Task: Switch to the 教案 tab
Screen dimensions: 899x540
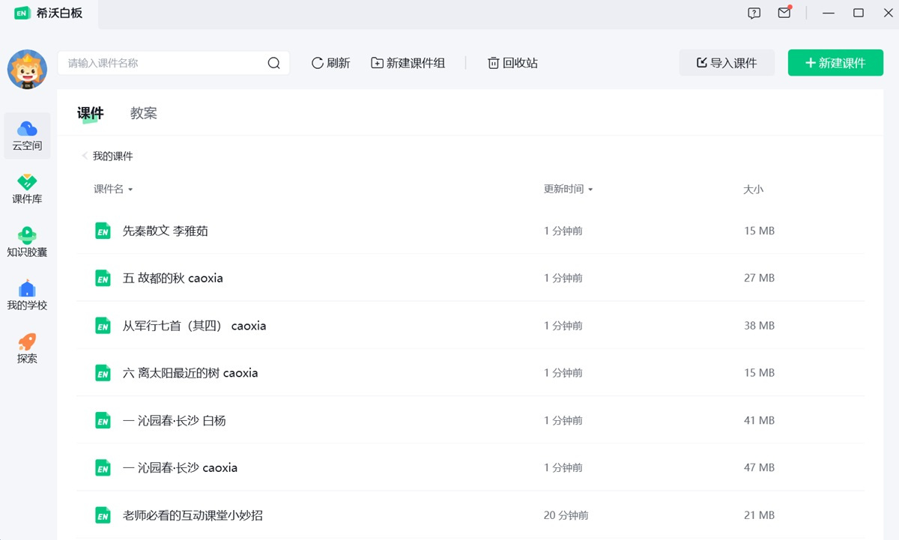Action: tap(143, 113)
